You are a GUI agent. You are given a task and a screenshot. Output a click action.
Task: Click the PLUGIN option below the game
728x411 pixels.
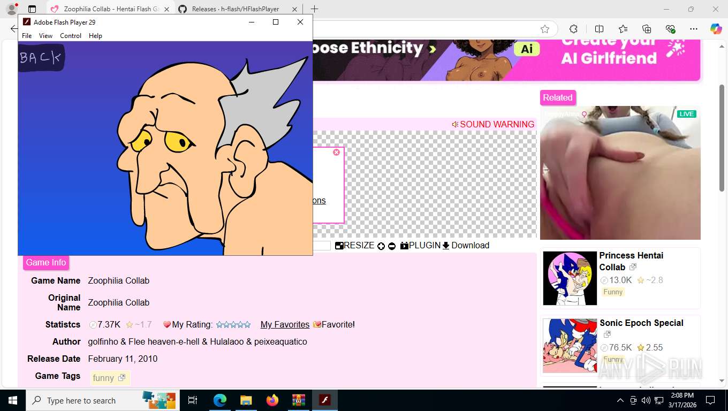tap(420, 246)
